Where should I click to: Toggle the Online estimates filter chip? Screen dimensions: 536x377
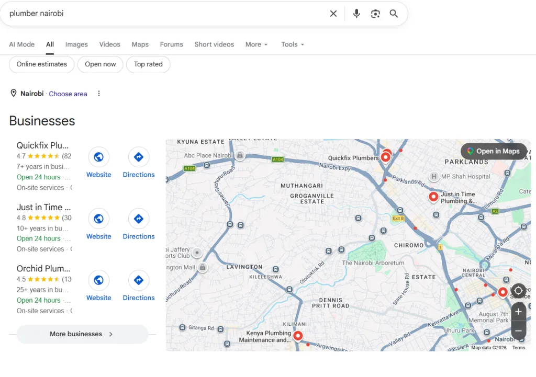(42, 64)
